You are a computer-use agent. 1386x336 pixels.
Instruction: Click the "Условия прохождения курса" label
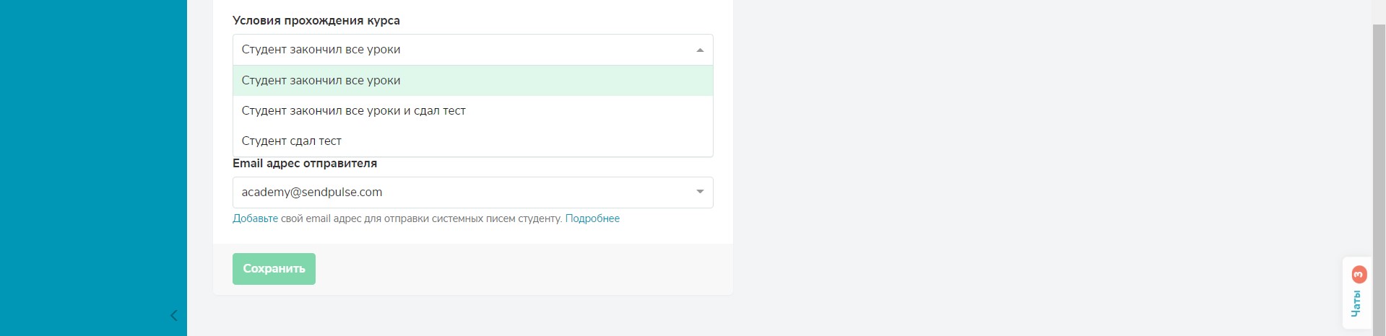click(316, 21)
